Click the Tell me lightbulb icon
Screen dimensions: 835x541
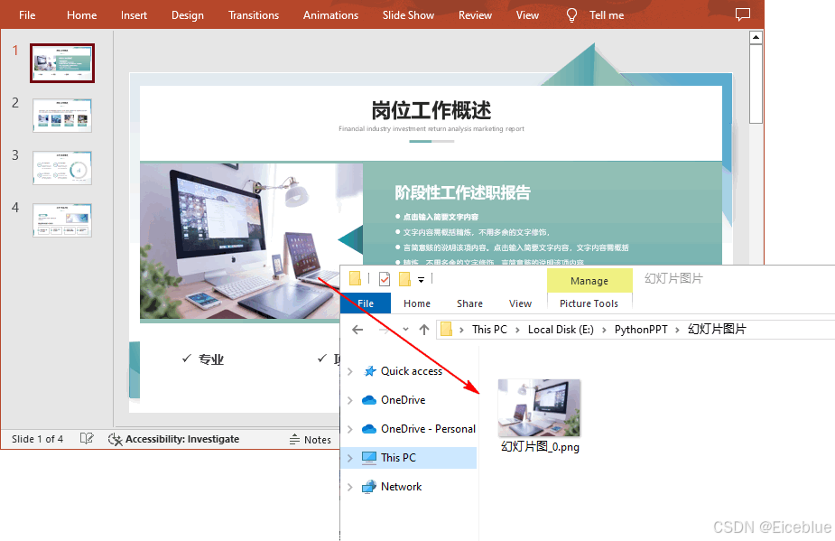(x=571, y=15)
